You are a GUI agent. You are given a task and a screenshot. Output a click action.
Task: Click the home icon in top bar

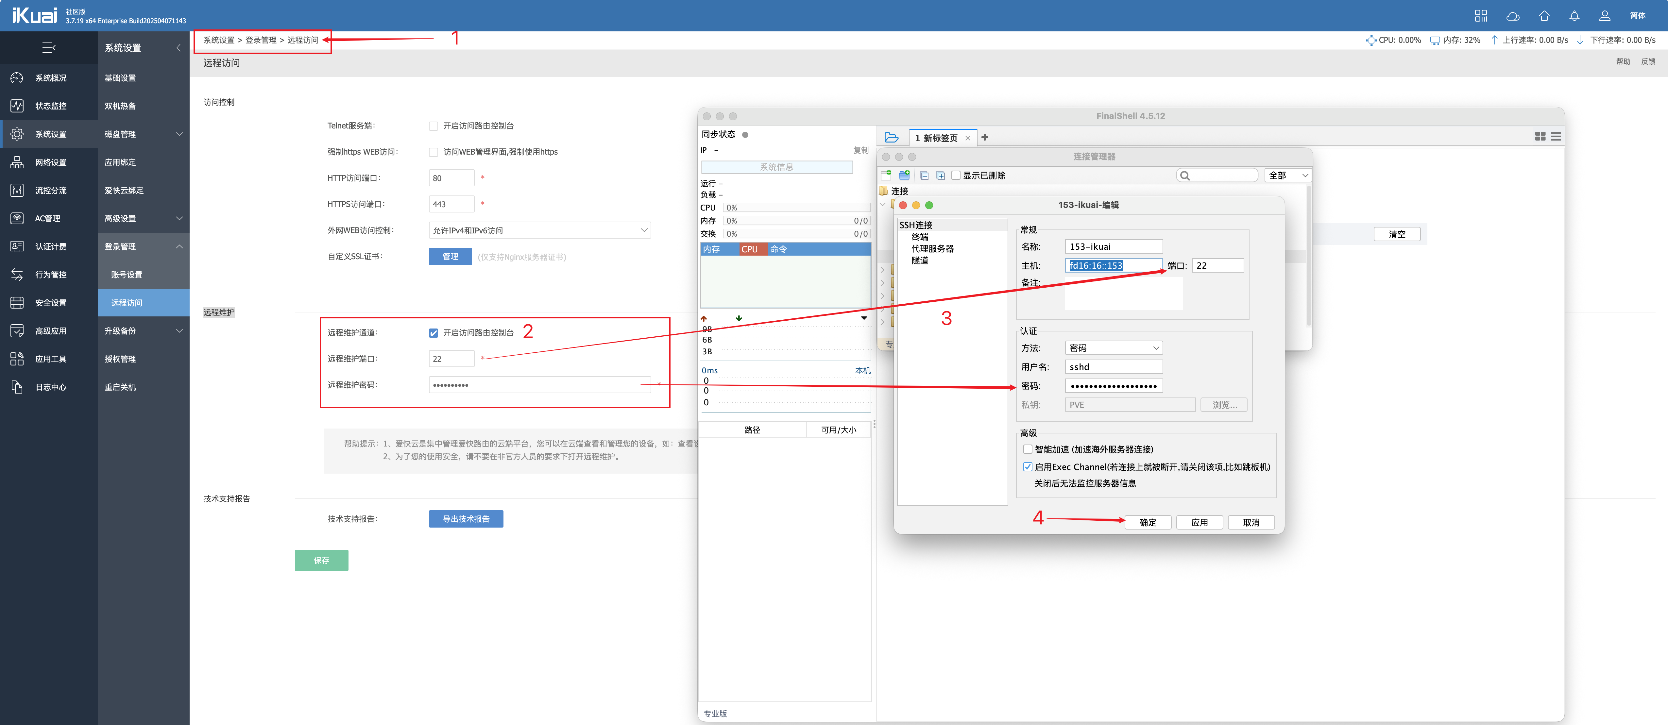point(1544,16)
